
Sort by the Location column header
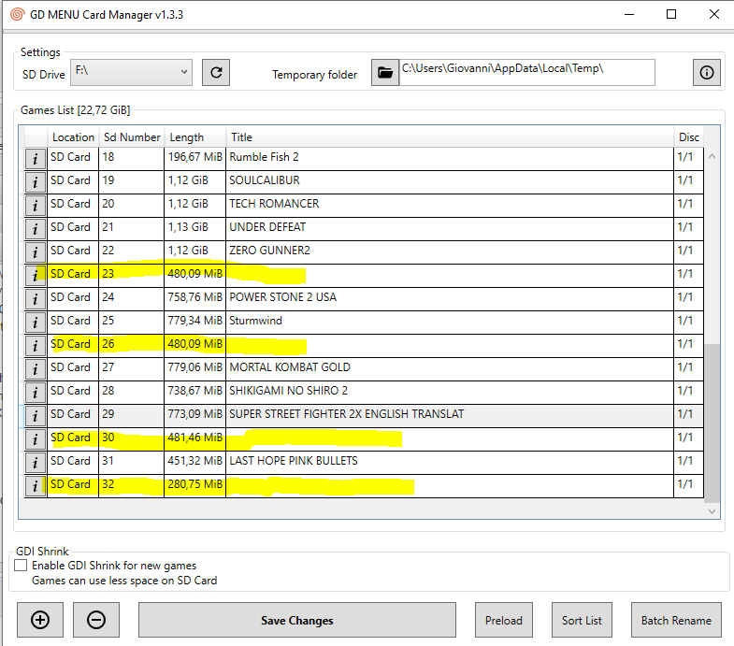pos(73,137)
